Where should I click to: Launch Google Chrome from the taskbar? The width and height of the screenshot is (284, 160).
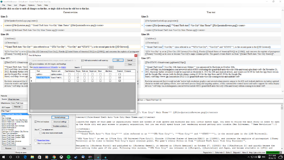point(54,157)
